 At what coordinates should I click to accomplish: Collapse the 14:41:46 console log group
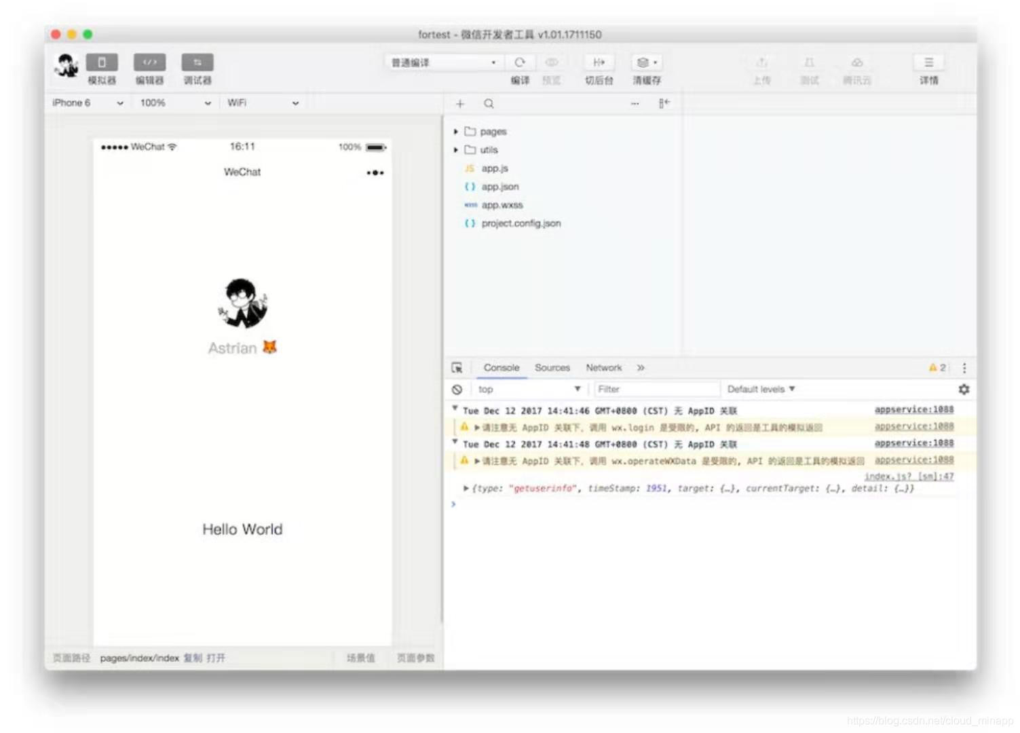coord(455,409)
